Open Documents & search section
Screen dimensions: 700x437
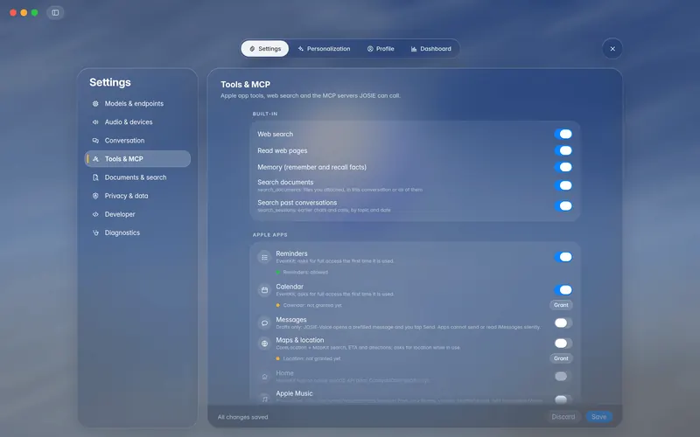137,177
